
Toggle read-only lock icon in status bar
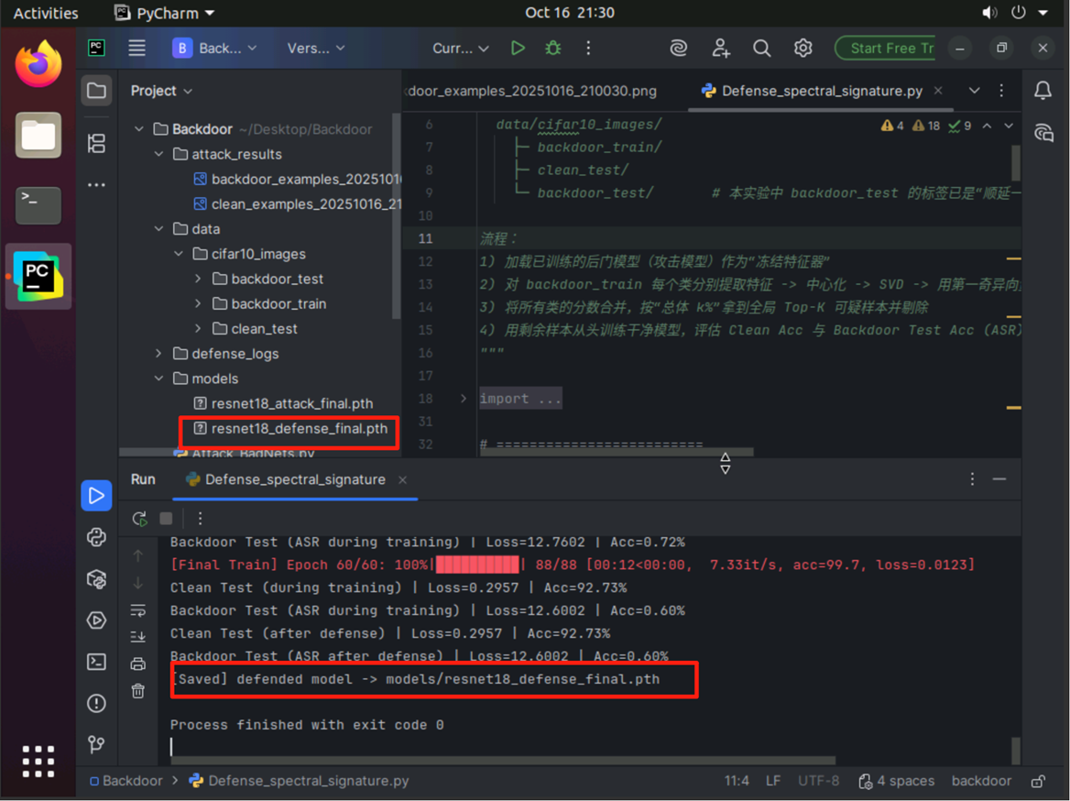tap(1038, 781)
